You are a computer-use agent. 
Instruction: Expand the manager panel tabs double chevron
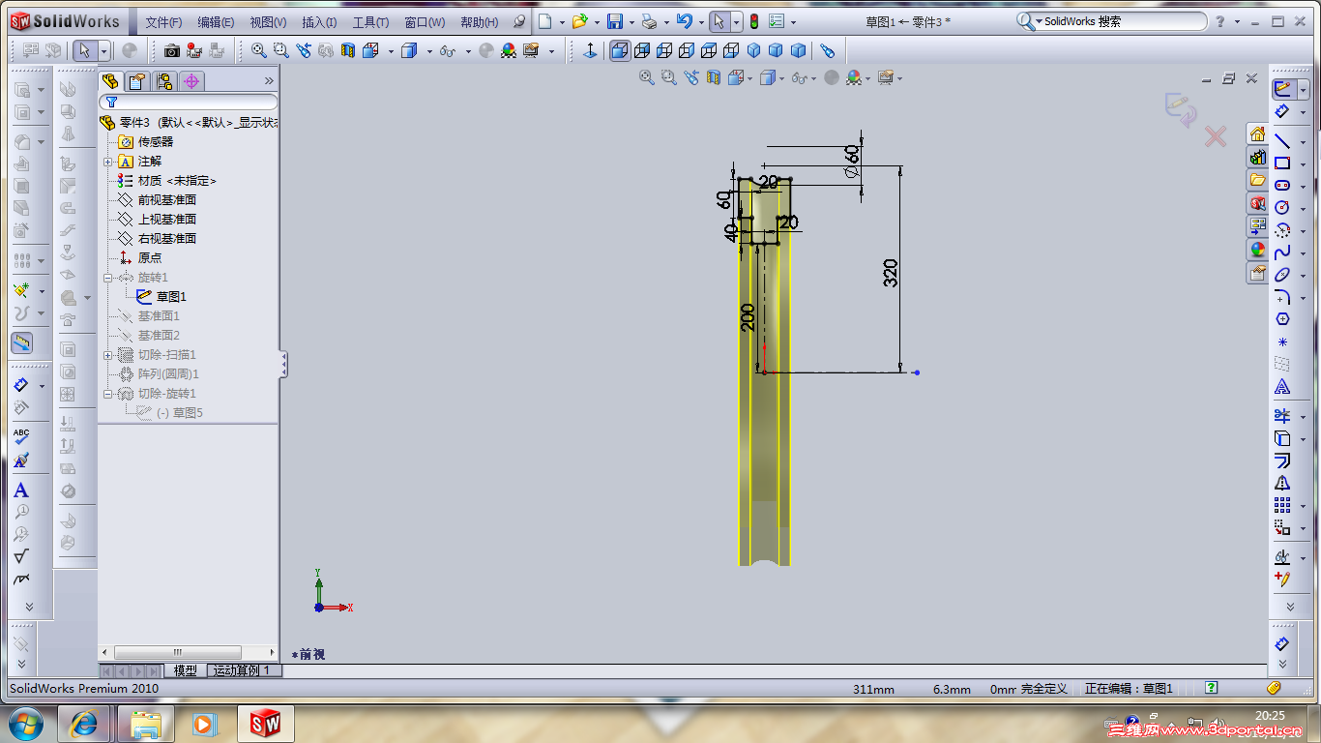(x=269, y=81)
